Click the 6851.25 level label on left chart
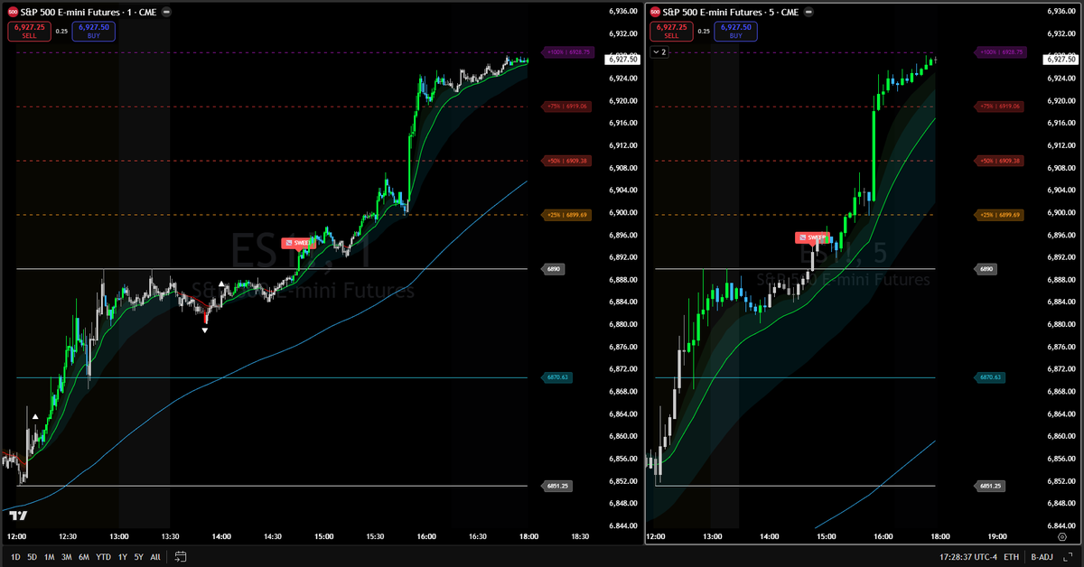 (557, 486)
